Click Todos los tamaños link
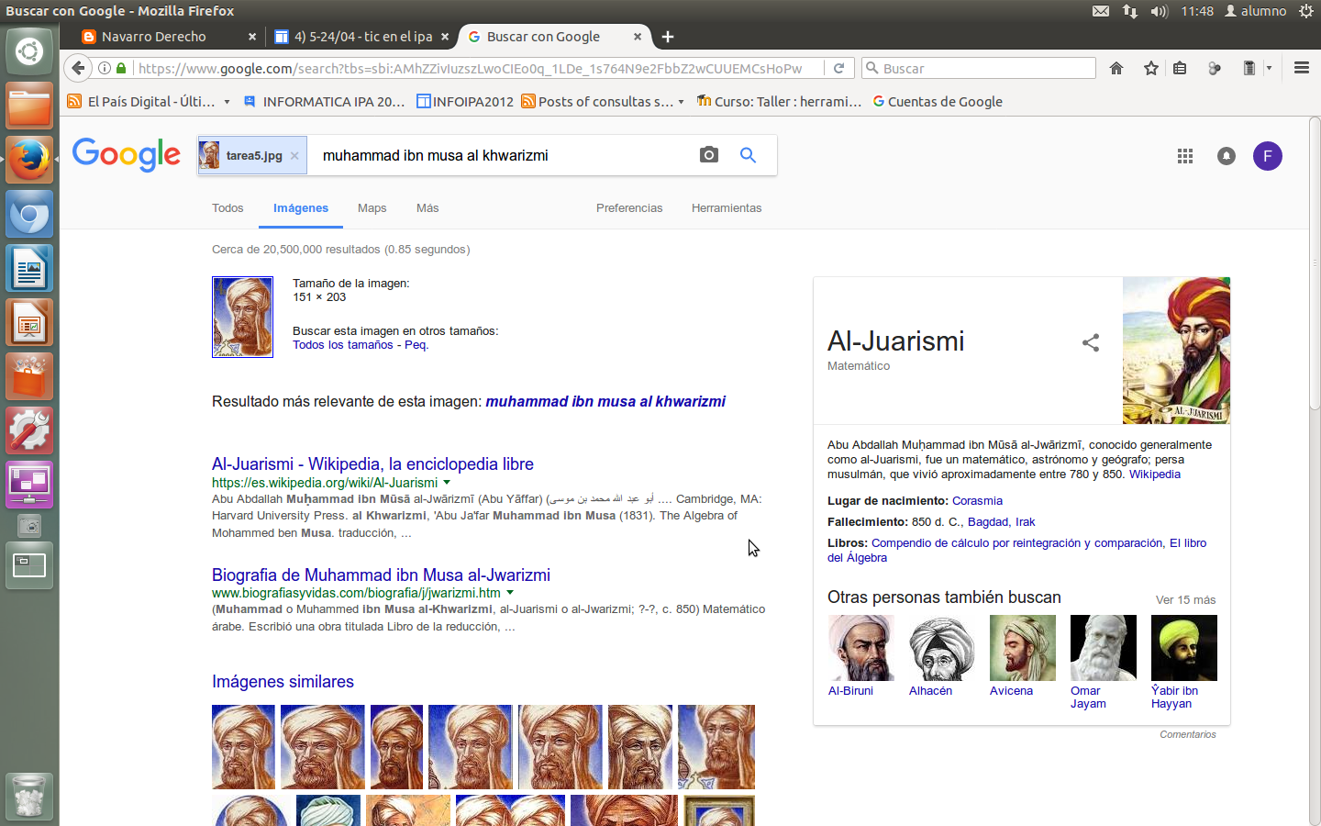 click(x=343, y=345)
